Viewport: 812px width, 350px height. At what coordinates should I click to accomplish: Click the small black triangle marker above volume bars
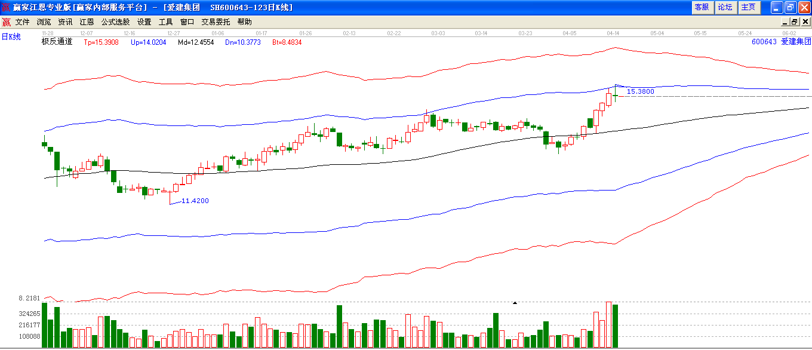[515, 303]
